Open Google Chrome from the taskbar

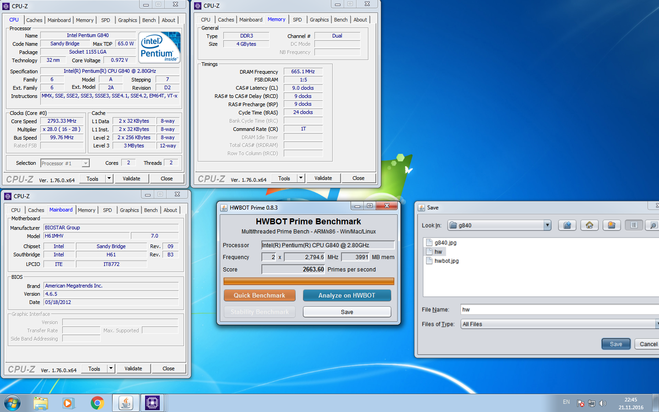pos(97,403)
